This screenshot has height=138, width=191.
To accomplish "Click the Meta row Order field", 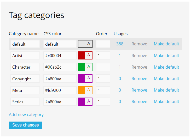I will [x=103, y=90].
